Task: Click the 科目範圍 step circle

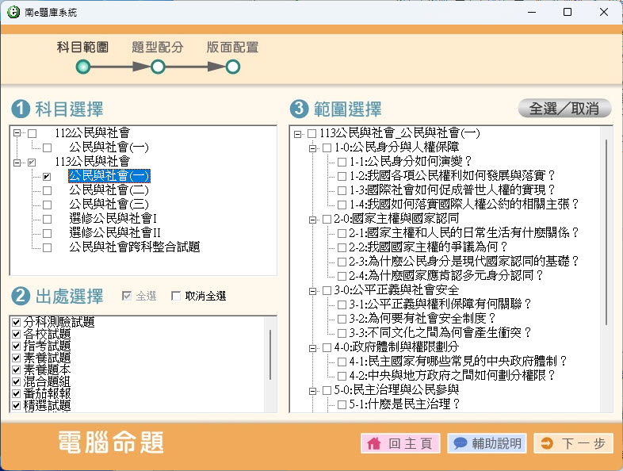Action: click(x=83, y=67)
